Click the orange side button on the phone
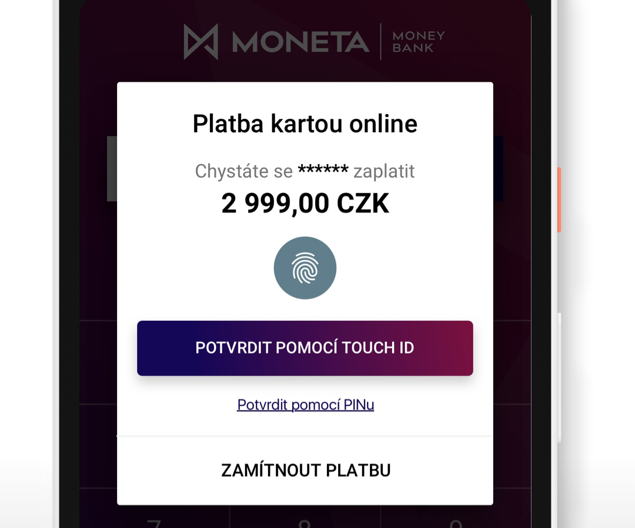Image resolution: width=635 pixels, height=528 pixels. (x=559, y=200)
